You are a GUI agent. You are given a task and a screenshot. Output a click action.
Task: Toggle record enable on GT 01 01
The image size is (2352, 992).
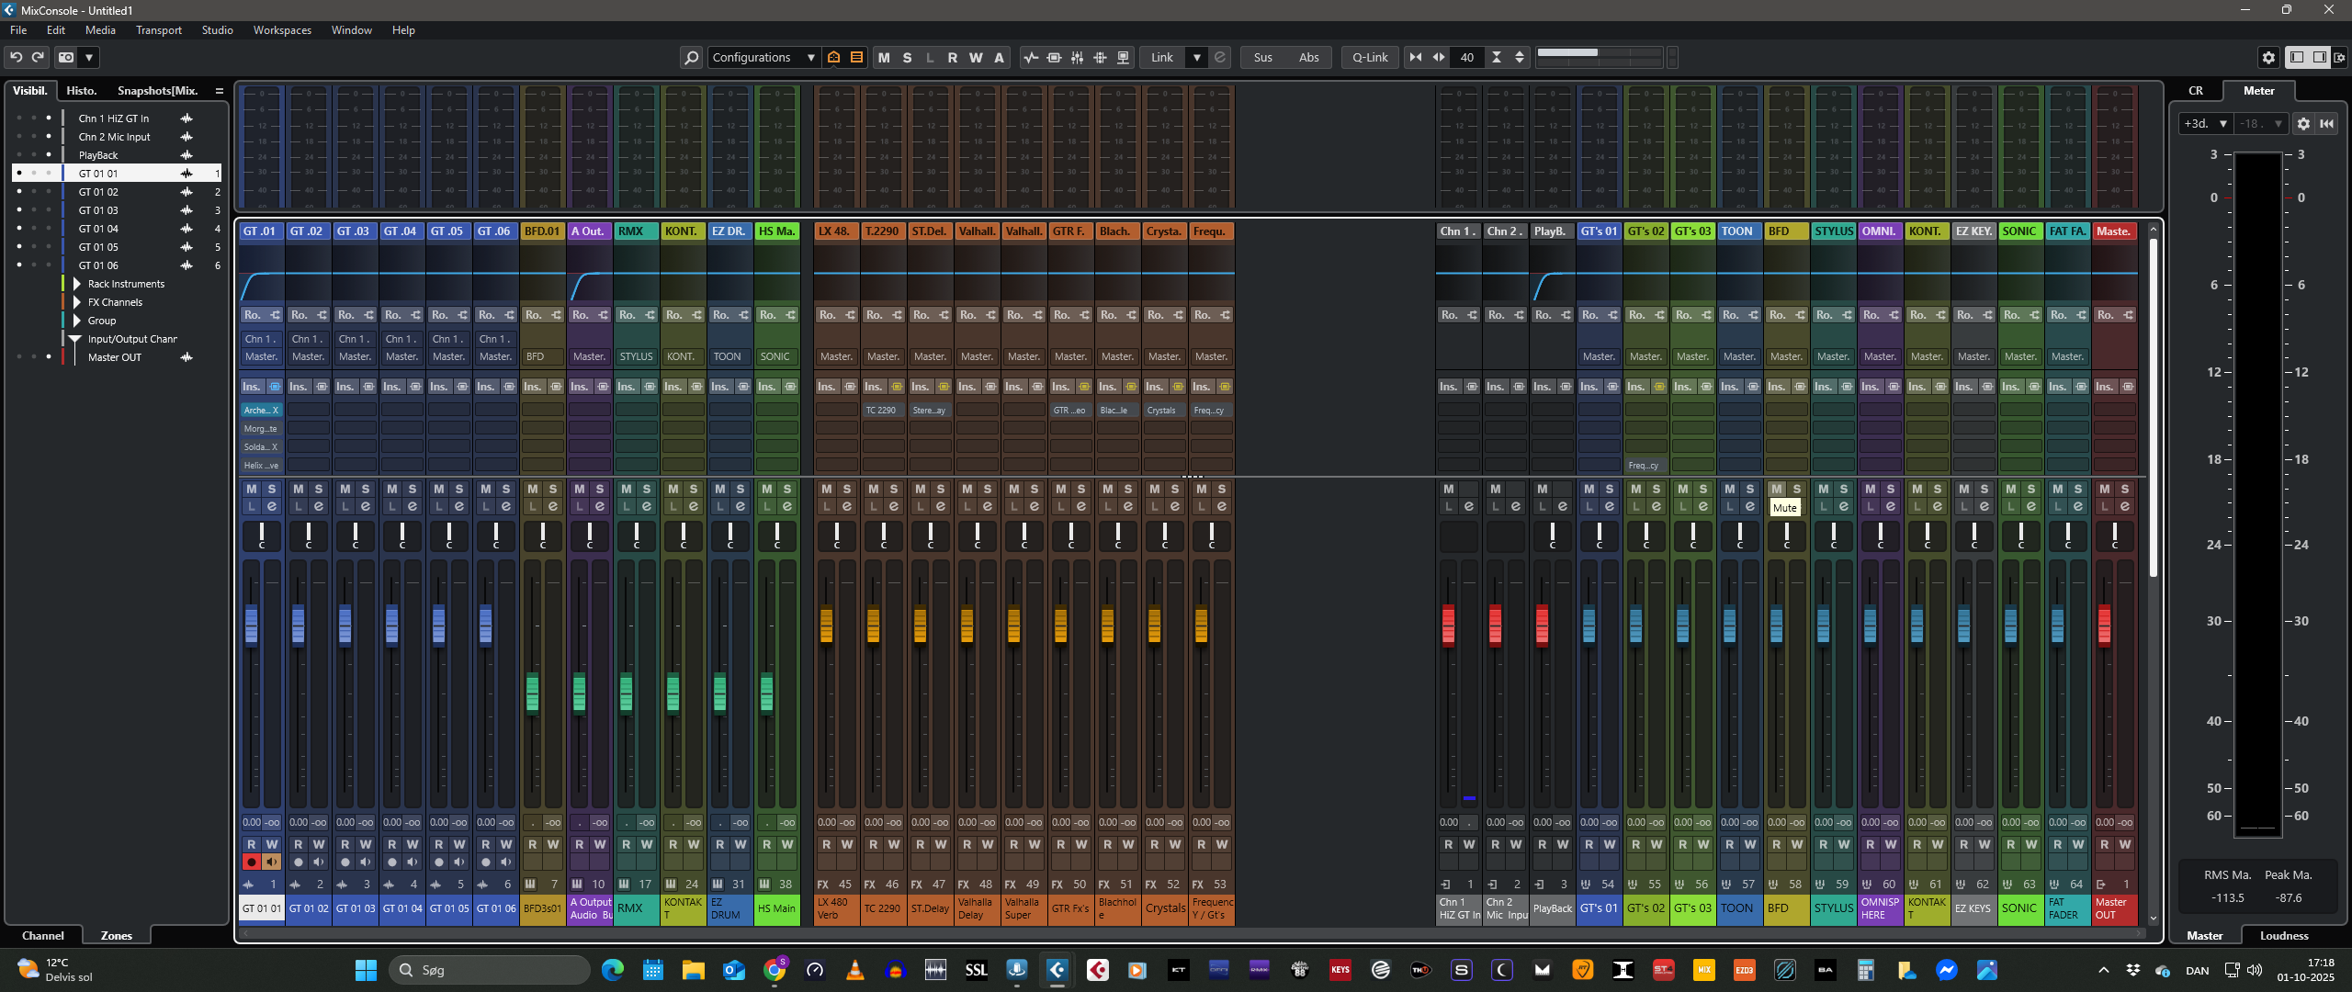tap(251, 862)
